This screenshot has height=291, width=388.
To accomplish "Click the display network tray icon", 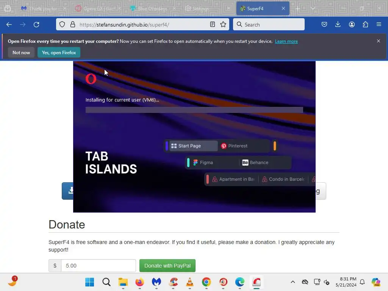I will tap(317, 282).
